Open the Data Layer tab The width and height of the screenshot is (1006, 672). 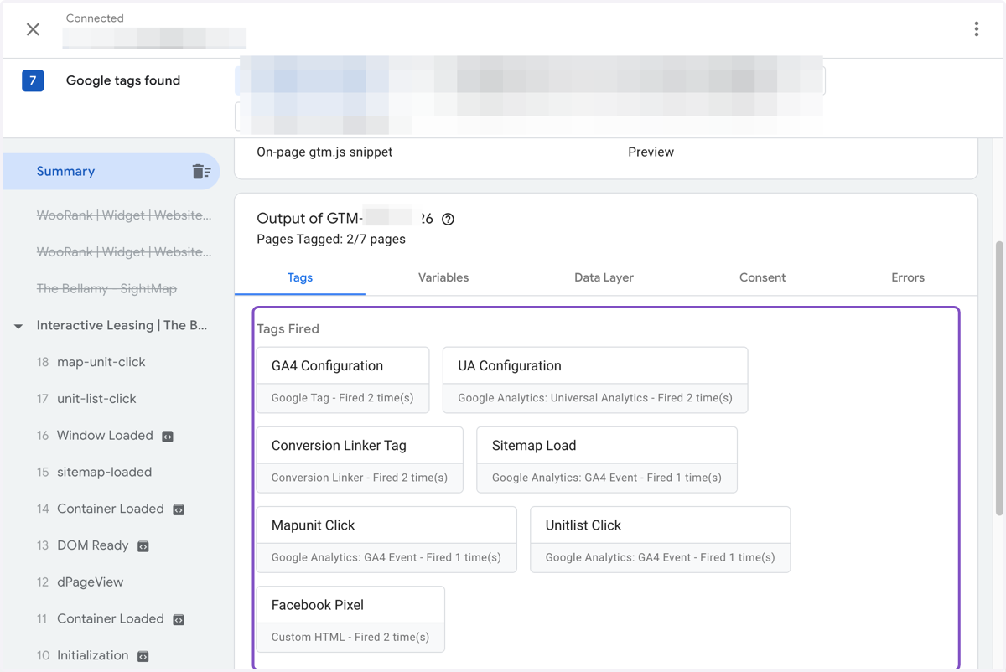604,277
